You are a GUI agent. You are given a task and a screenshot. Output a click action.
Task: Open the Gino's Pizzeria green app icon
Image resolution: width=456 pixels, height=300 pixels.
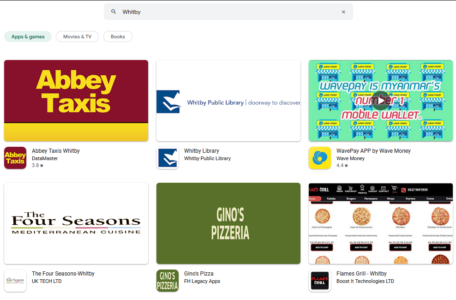pos(168,281)
